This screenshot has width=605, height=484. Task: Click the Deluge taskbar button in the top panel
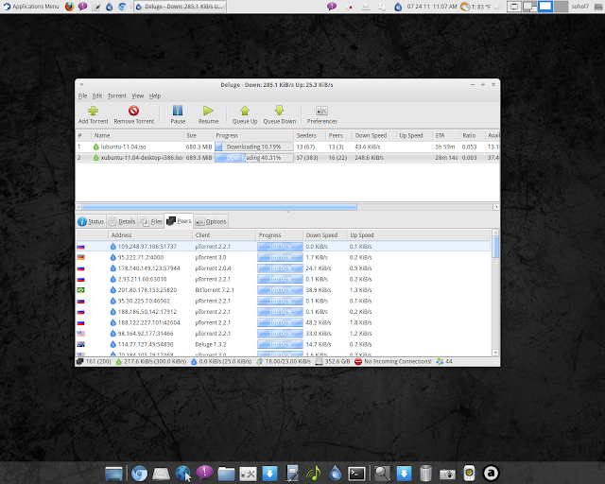pos(180,7)
